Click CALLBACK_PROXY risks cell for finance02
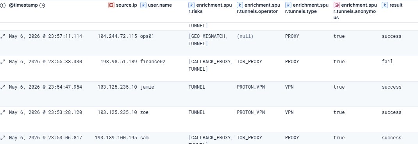418x144 pixels. pyautogui.click(x=211, y=65)
